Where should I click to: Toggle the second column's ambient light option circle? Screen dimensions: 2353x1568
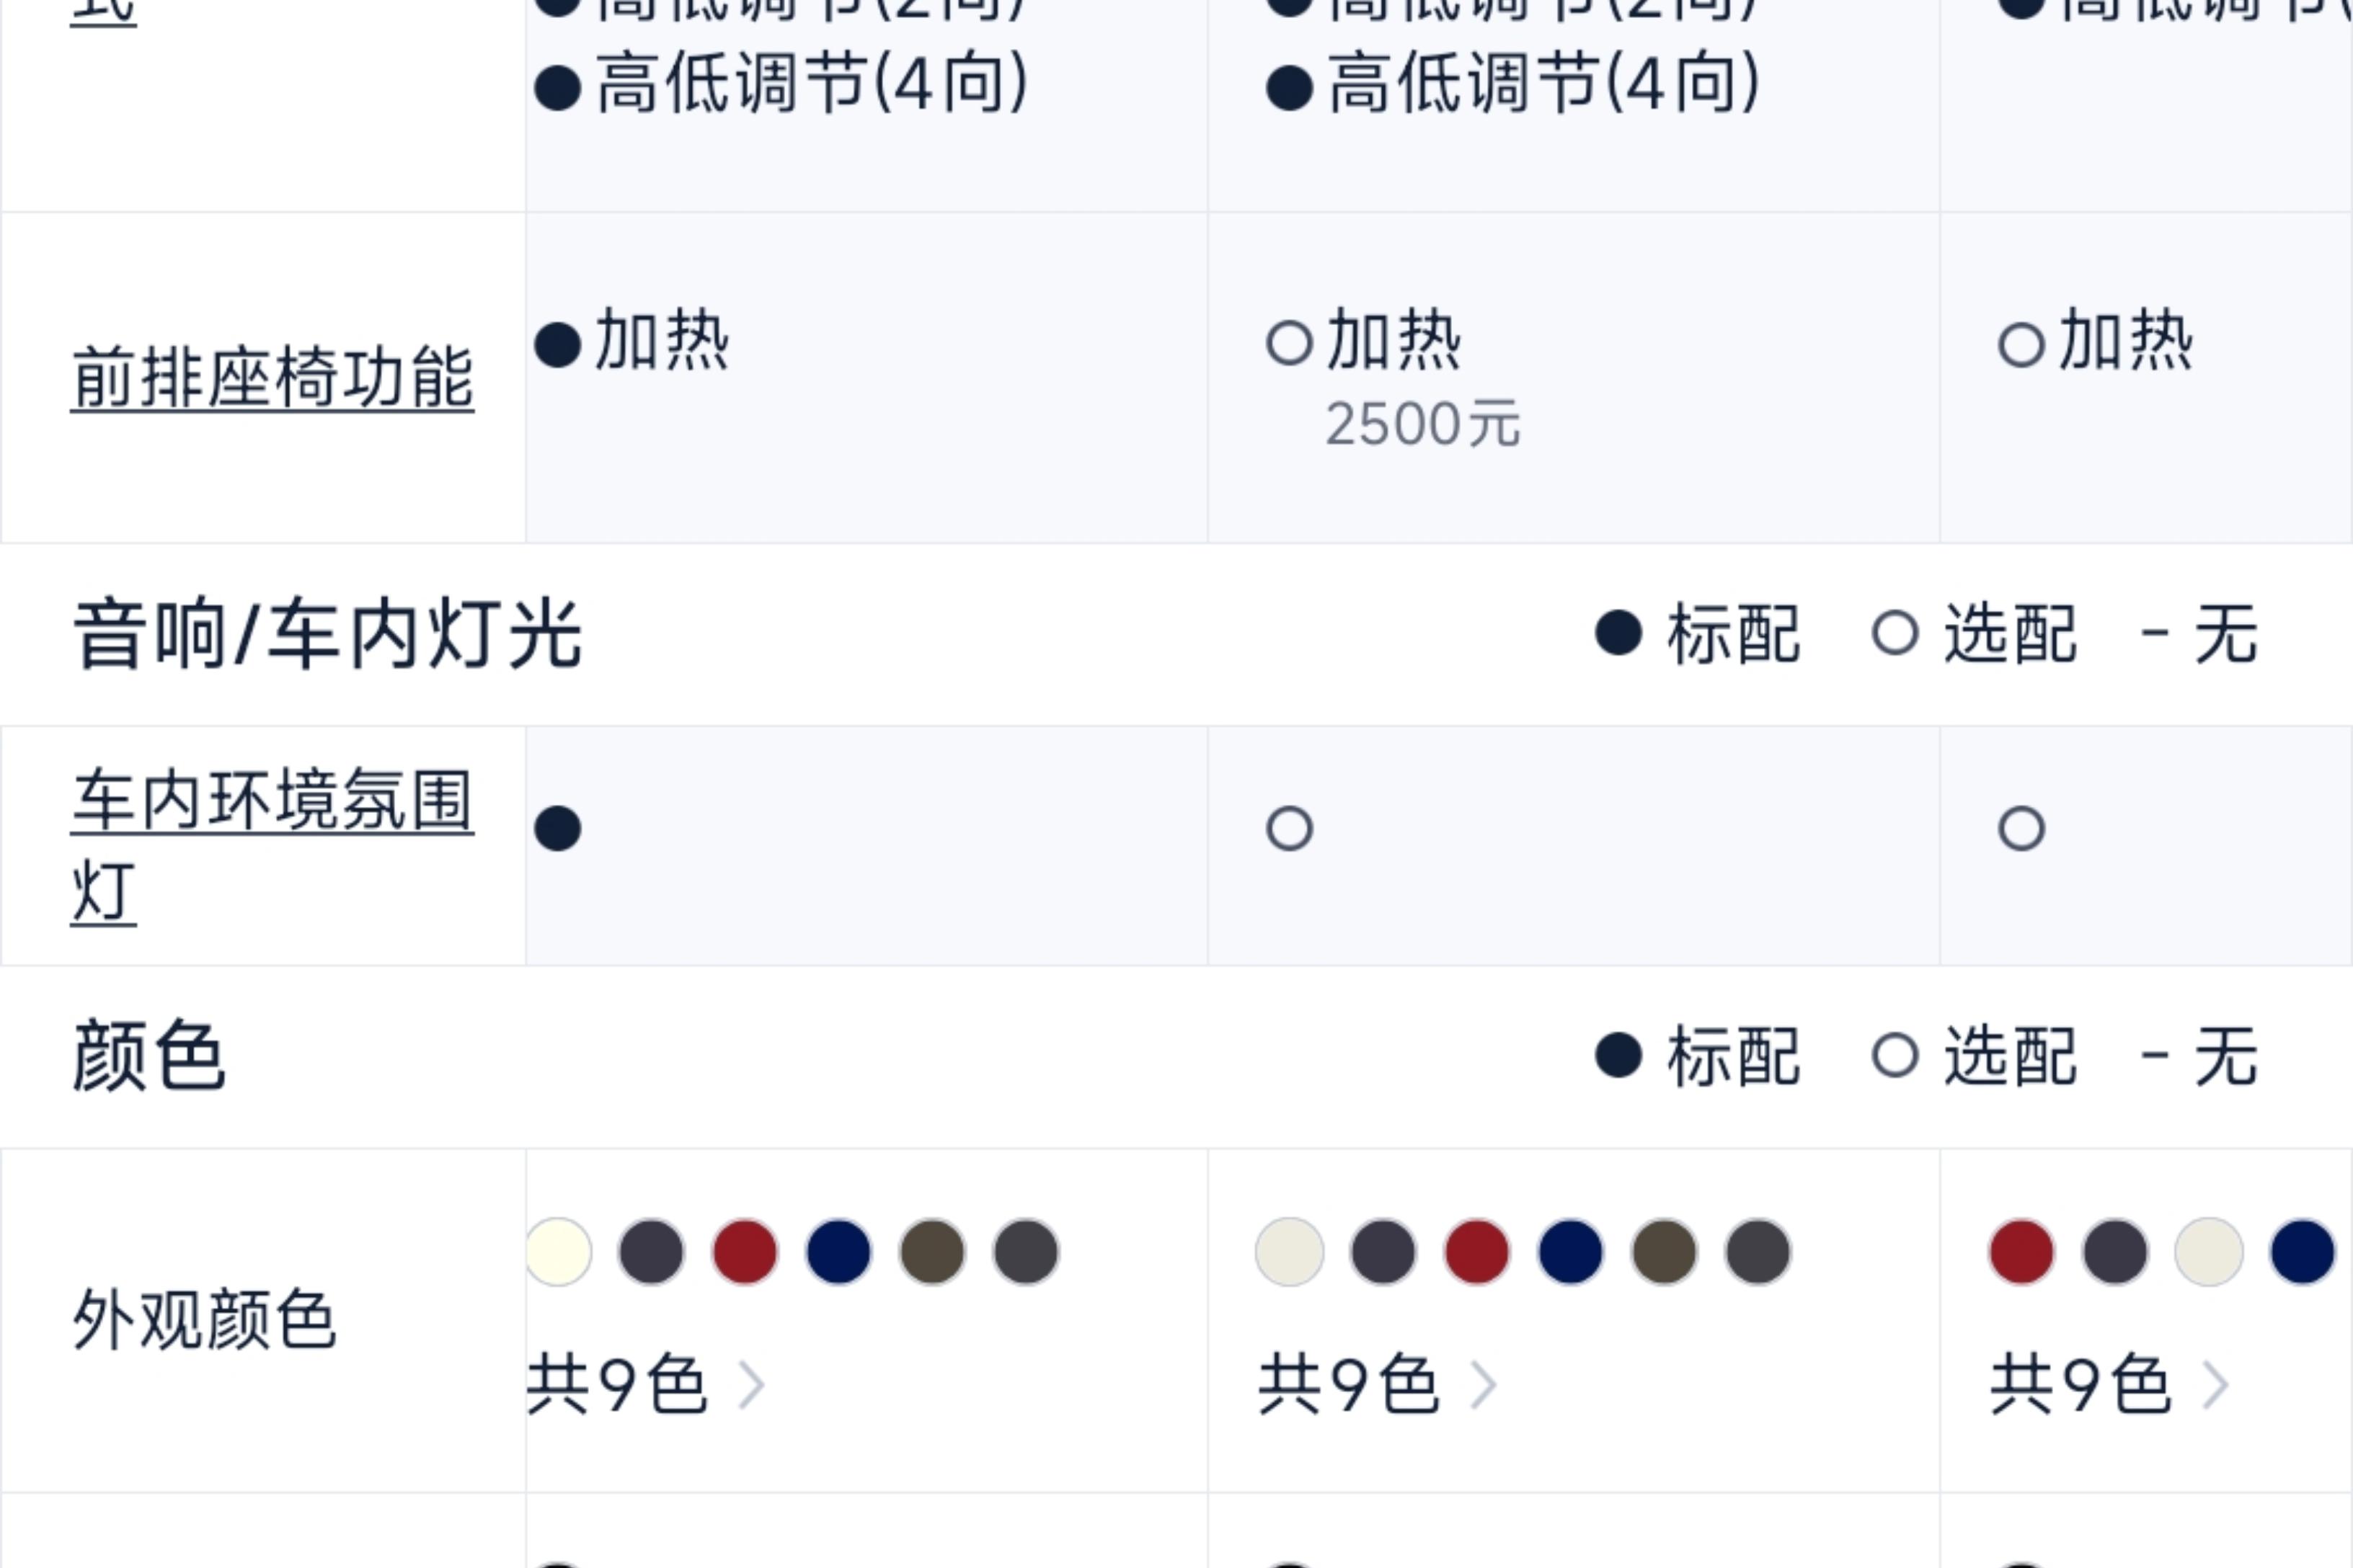[1290, 829]
